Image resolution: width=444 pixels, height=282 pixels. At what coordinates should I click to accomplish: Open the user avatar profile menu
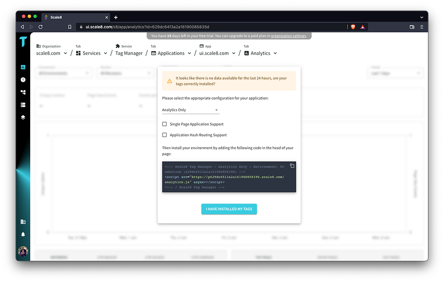(23, 251)
